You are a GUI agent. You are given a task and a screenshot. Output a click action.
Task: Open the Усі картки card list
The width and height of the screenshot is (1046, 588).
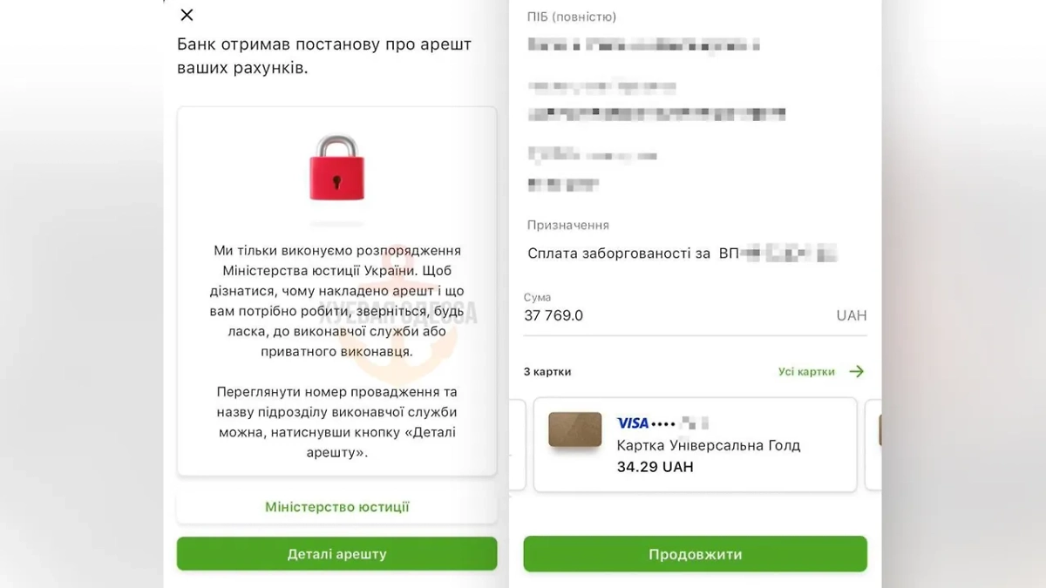(805, 371)
